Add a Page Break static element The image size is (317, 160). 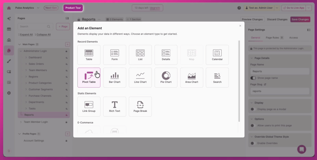click(x=140, y=106)
